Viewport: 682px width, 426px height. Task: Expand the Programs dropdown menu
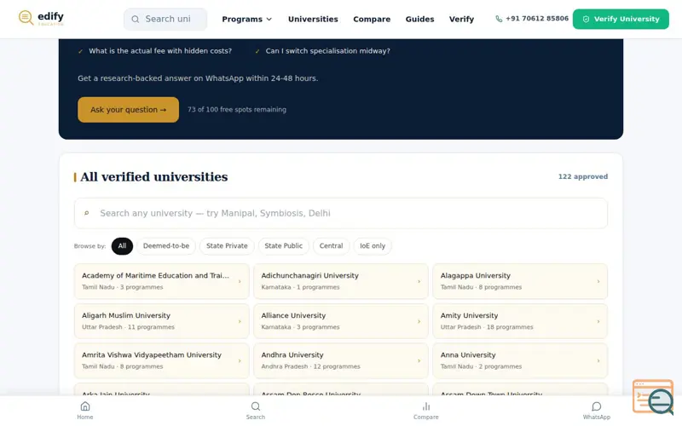246,19
